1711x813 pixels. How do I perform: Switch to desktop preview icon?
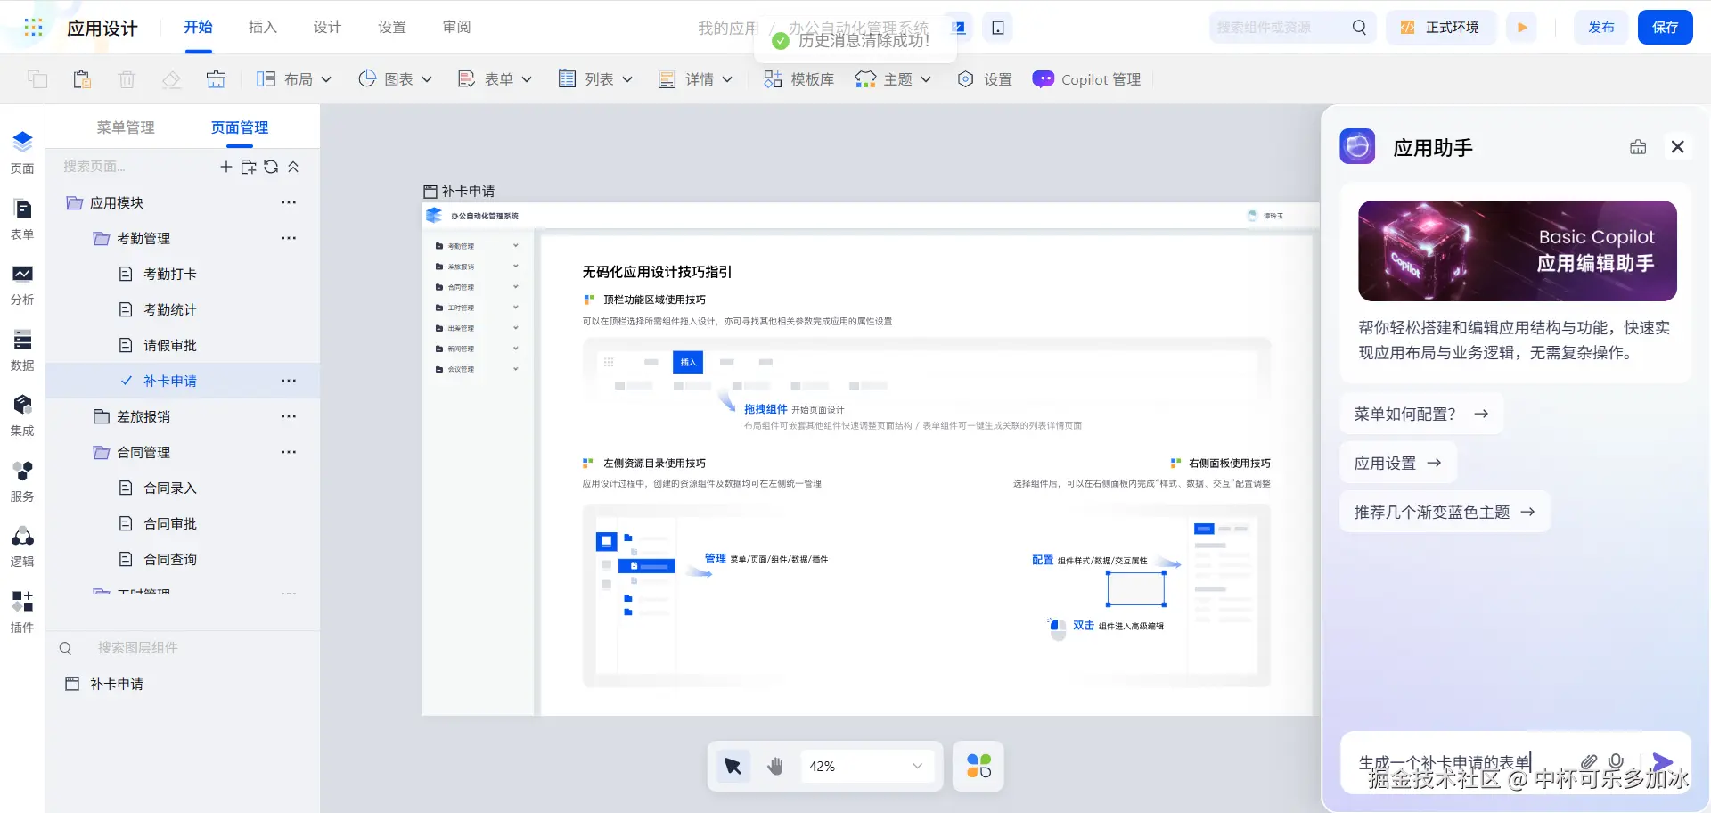(959, 28)
